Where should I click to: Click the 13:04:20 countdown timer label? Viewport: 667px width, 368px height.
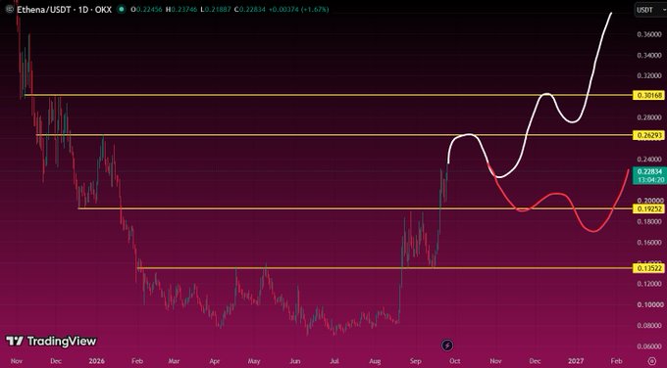(x=650, y=180)
